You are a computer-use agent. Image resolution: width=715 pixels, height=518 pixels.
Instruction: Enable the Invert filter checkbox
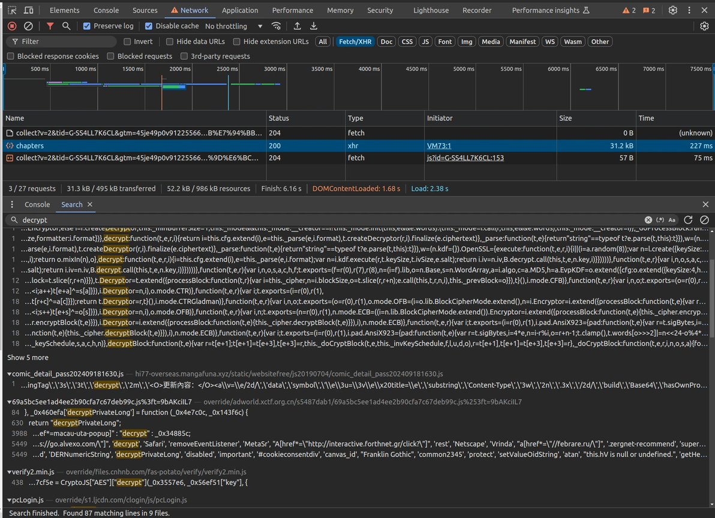point(127,41)
